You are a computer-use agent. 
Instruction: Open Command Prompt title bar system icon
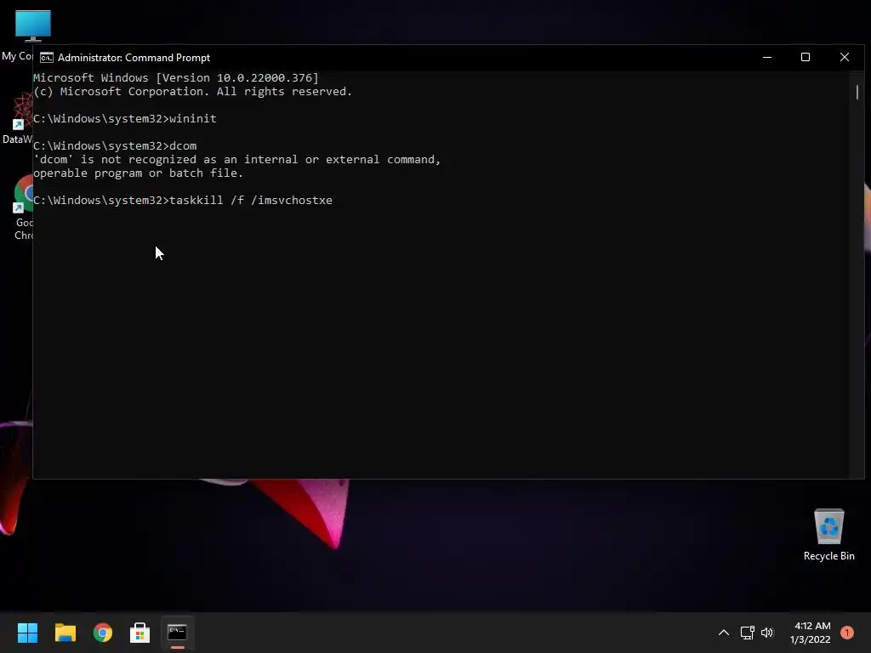click(47, 58)
